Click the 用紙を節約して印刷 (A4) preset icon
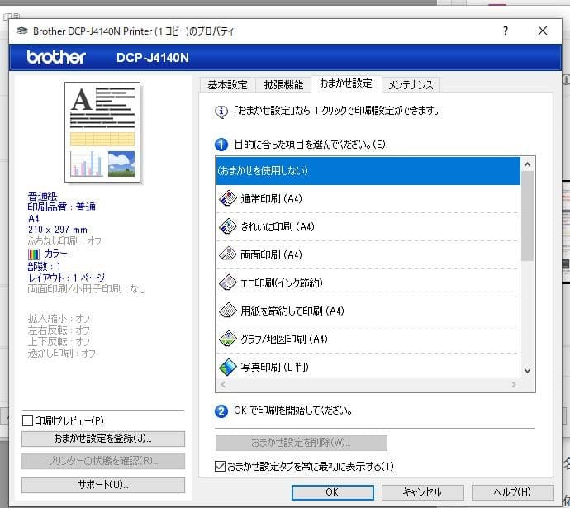 pos(228,311)
